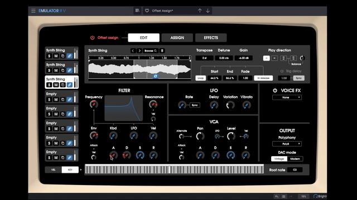Viewport: 357px width, 200px height.
Task: Click copy icon in topmost Synth String slot
Action: click(63, 56)
